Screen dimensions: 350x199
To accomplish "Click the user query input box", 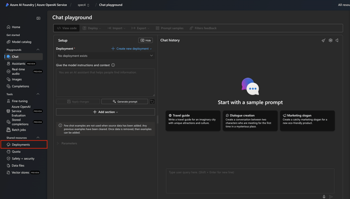I will pos(250,181).
